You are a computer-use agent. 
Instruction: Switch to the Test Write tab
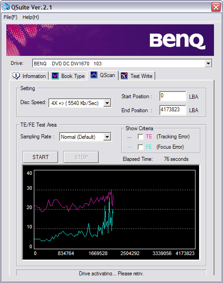(x=137, y=76)
